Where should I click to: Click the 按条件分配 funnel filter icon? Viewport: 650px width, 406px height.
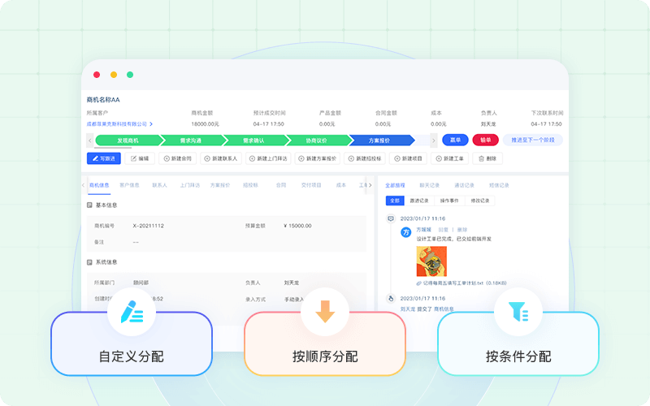pos(518,312)
